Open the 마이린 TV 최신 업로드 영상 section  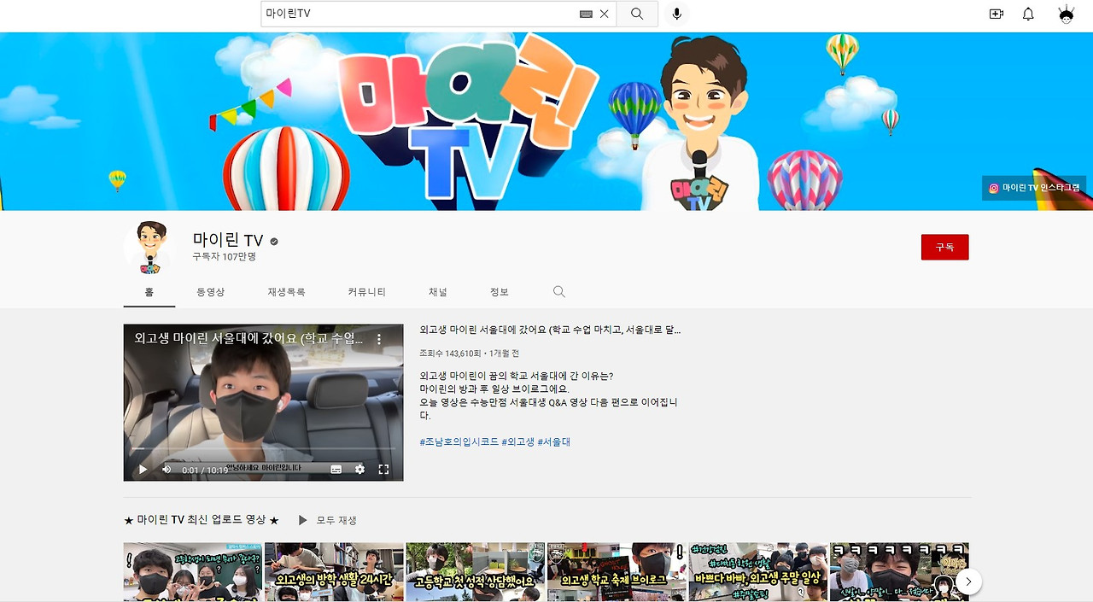point(202,520)
